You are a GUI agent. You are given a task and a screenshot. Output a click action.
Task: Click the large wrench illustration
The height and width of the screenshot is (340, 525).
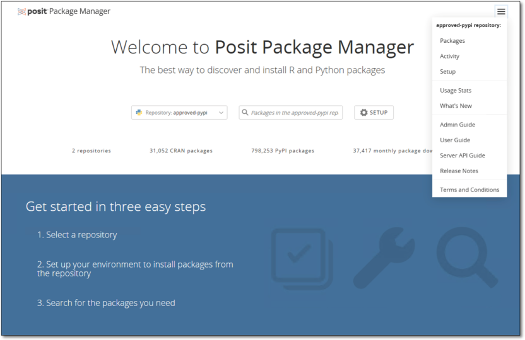point(384,258)
